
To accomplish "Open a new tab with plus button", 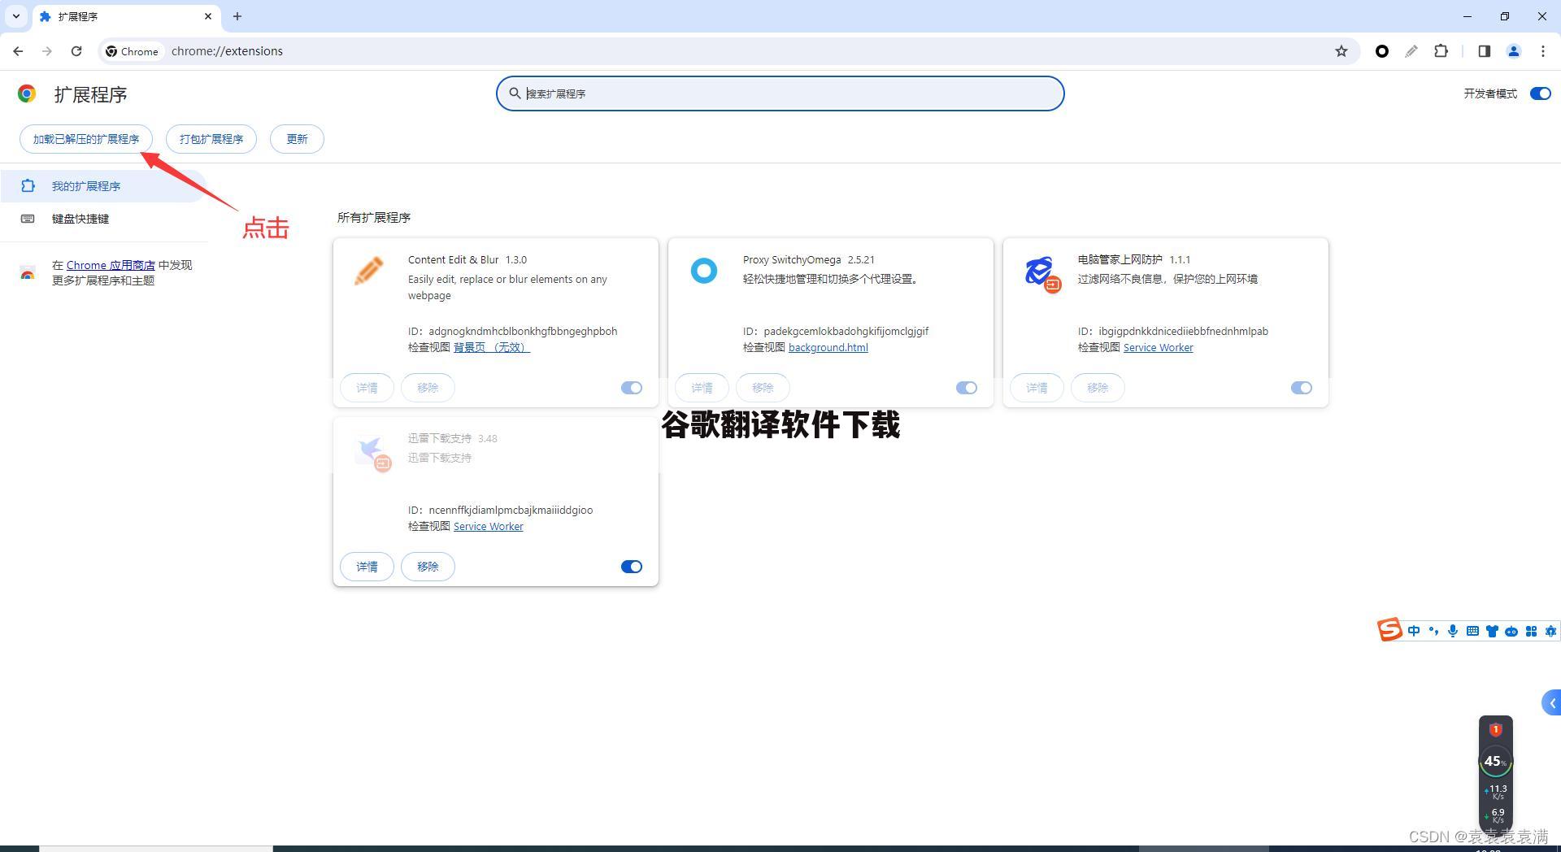I will point(237,16).
